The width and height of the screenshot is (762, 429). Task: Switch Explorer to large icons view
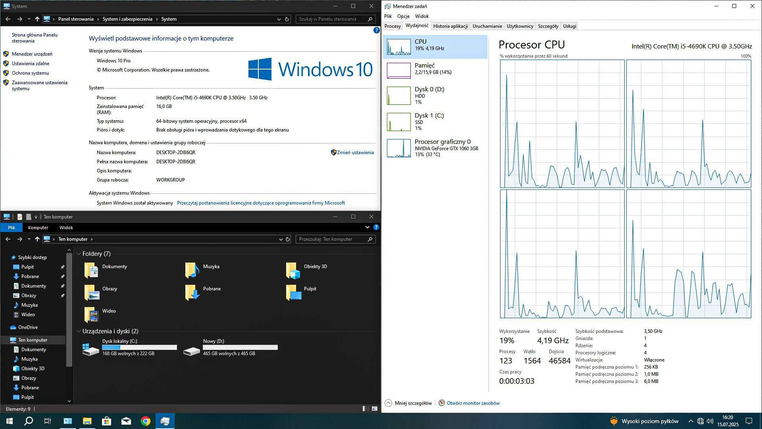(374, 409)
